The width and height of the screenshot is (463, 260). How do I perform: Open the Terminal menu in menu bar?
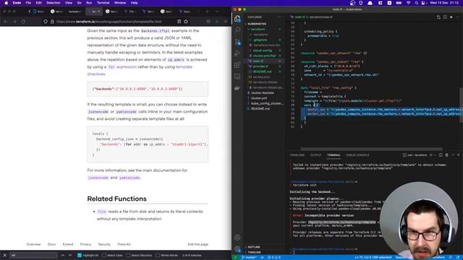[x=103, y=3]
